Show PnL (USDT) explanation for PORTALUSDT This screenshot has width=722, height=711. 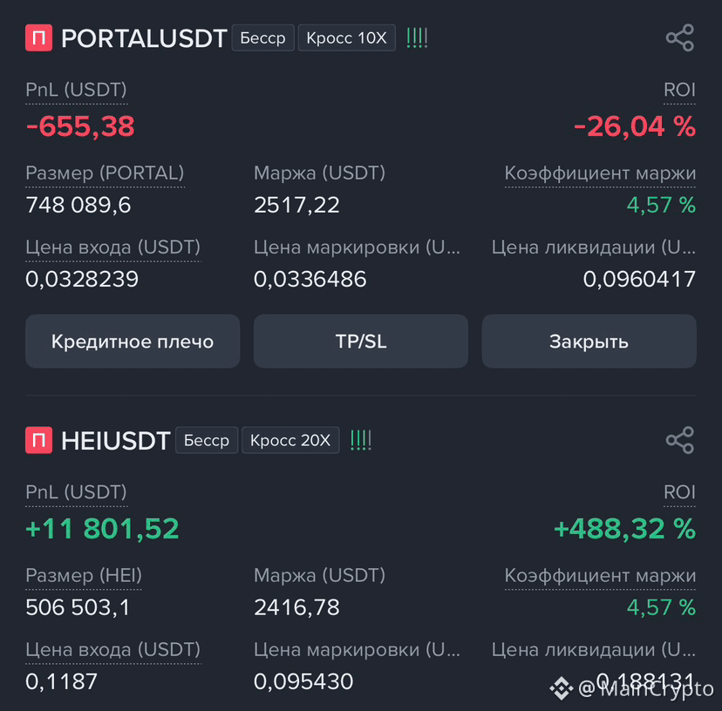tap(76, 90)
